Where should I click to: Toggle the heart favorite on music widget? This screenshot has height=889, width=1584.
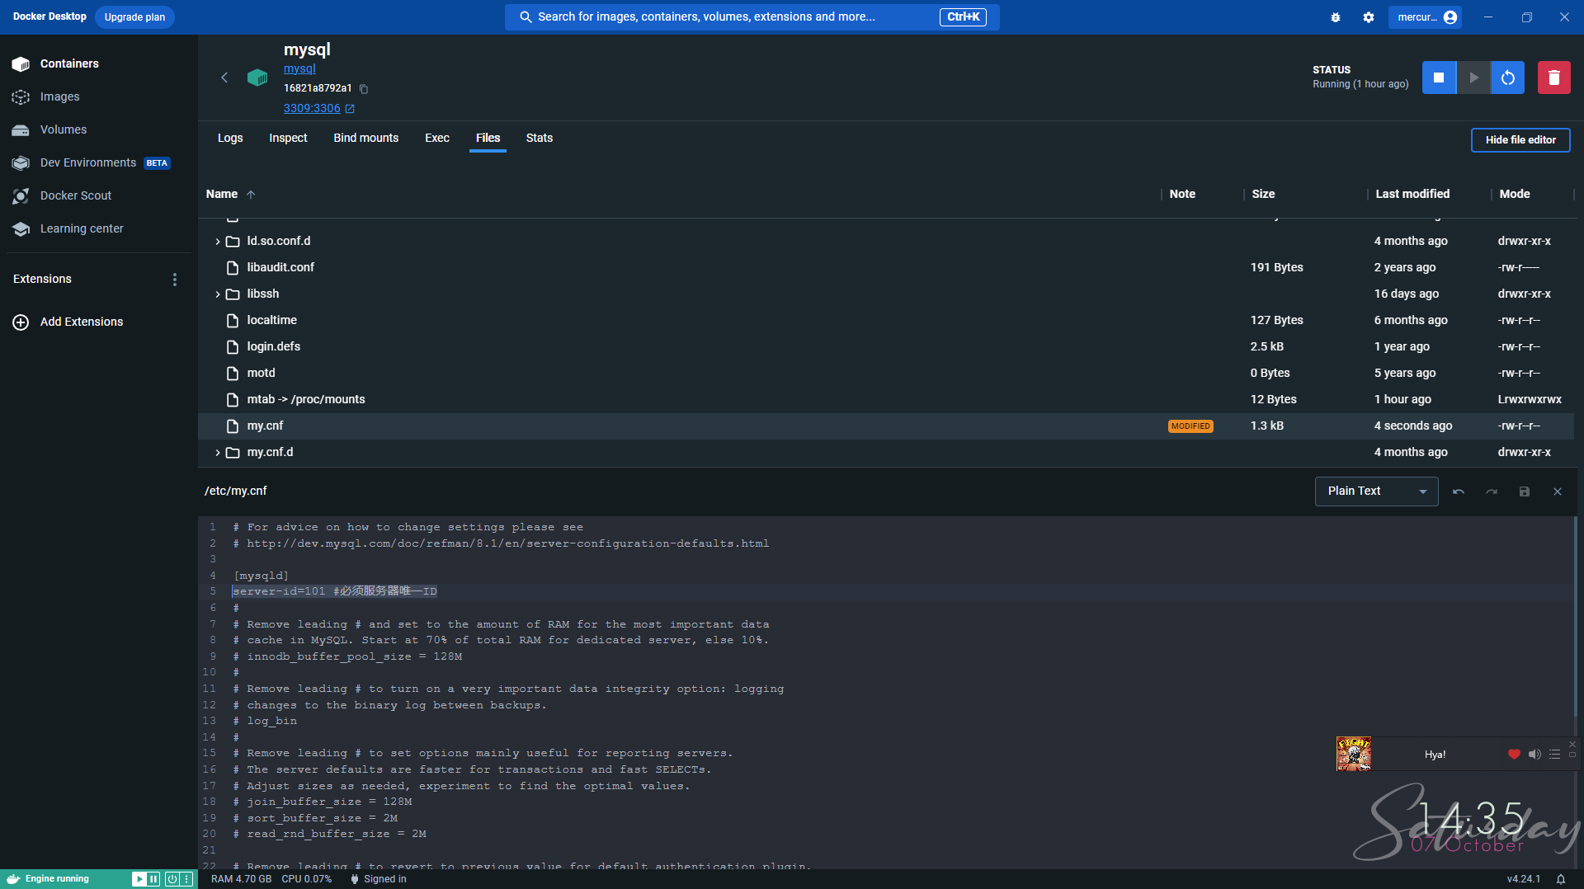pos(1514,755)
